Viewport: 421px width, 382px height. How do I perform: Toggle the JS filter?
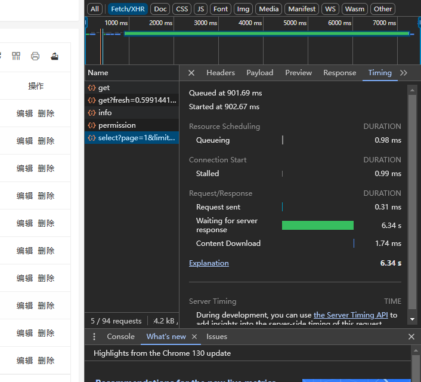pos(200,9)
